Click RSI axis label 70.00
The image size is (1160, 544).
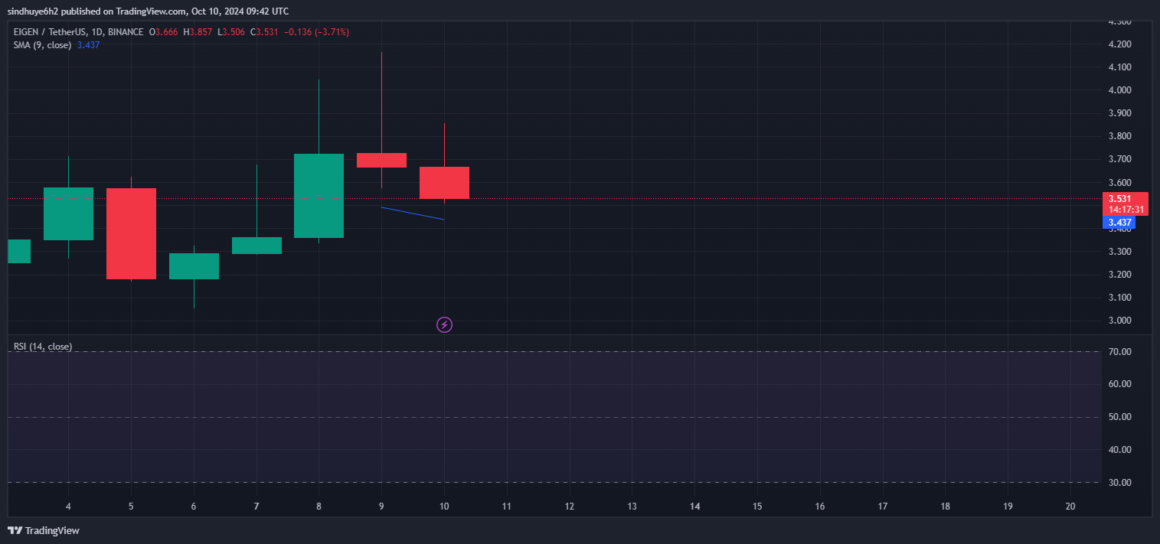pos(1119,352)
